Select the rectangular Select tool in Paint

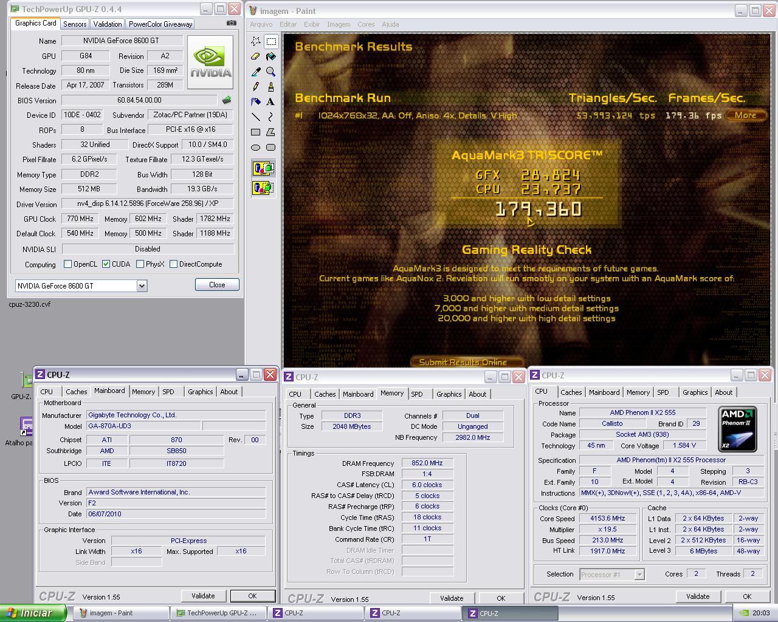(271, 41)
